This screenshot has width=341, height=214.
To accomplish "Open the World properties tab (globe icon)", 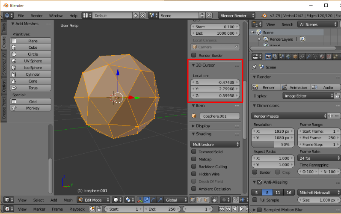I will [288, 57].
